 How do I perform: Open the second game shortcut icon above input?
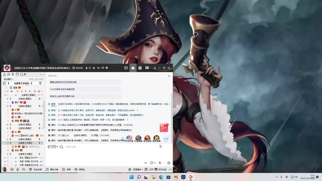point(138,138)
